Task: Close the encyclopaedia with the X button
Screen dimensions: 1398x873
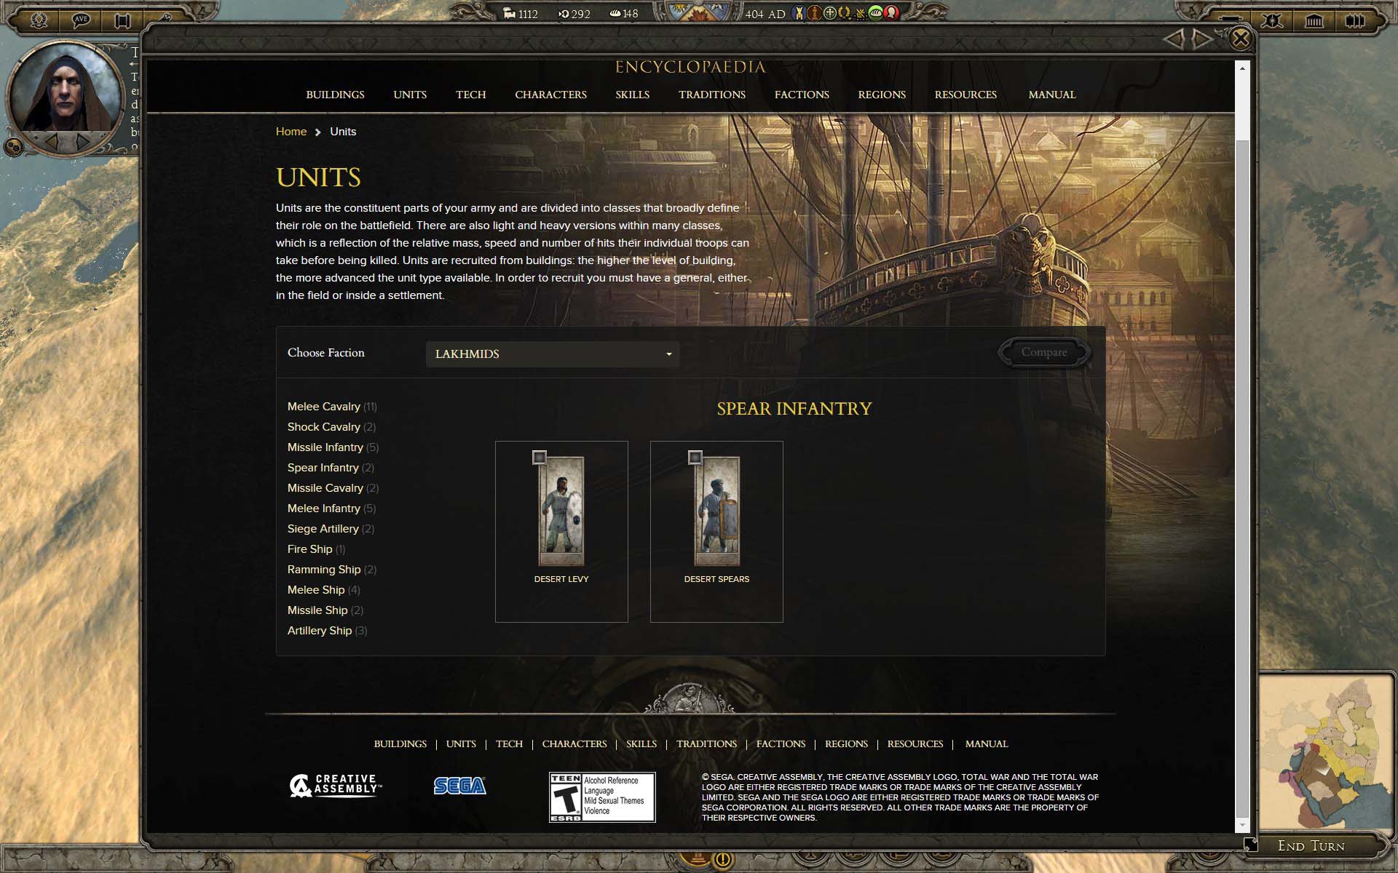Action: pos(1241,38)
